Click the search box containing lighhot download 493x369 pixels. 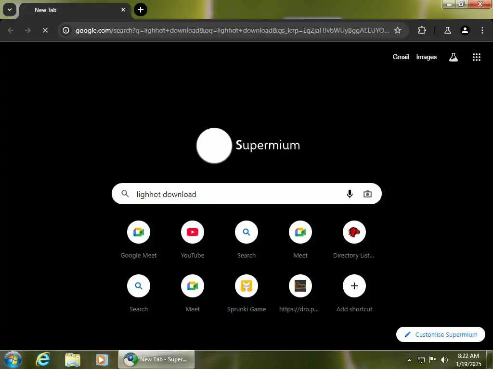click(x=246, y=194)
